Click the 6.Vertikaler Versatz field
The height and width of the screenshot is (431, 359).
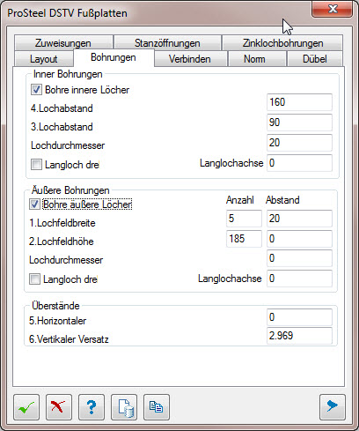click(x=299, y=336)
